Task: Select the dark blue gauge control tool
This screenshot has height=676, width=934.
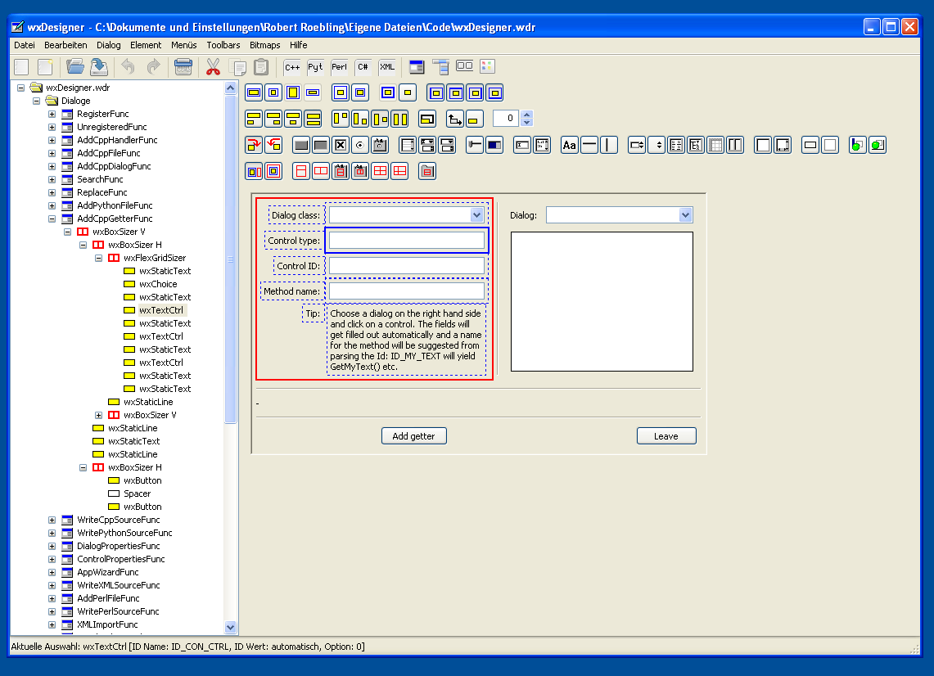Action: click(x=494, y=145)
